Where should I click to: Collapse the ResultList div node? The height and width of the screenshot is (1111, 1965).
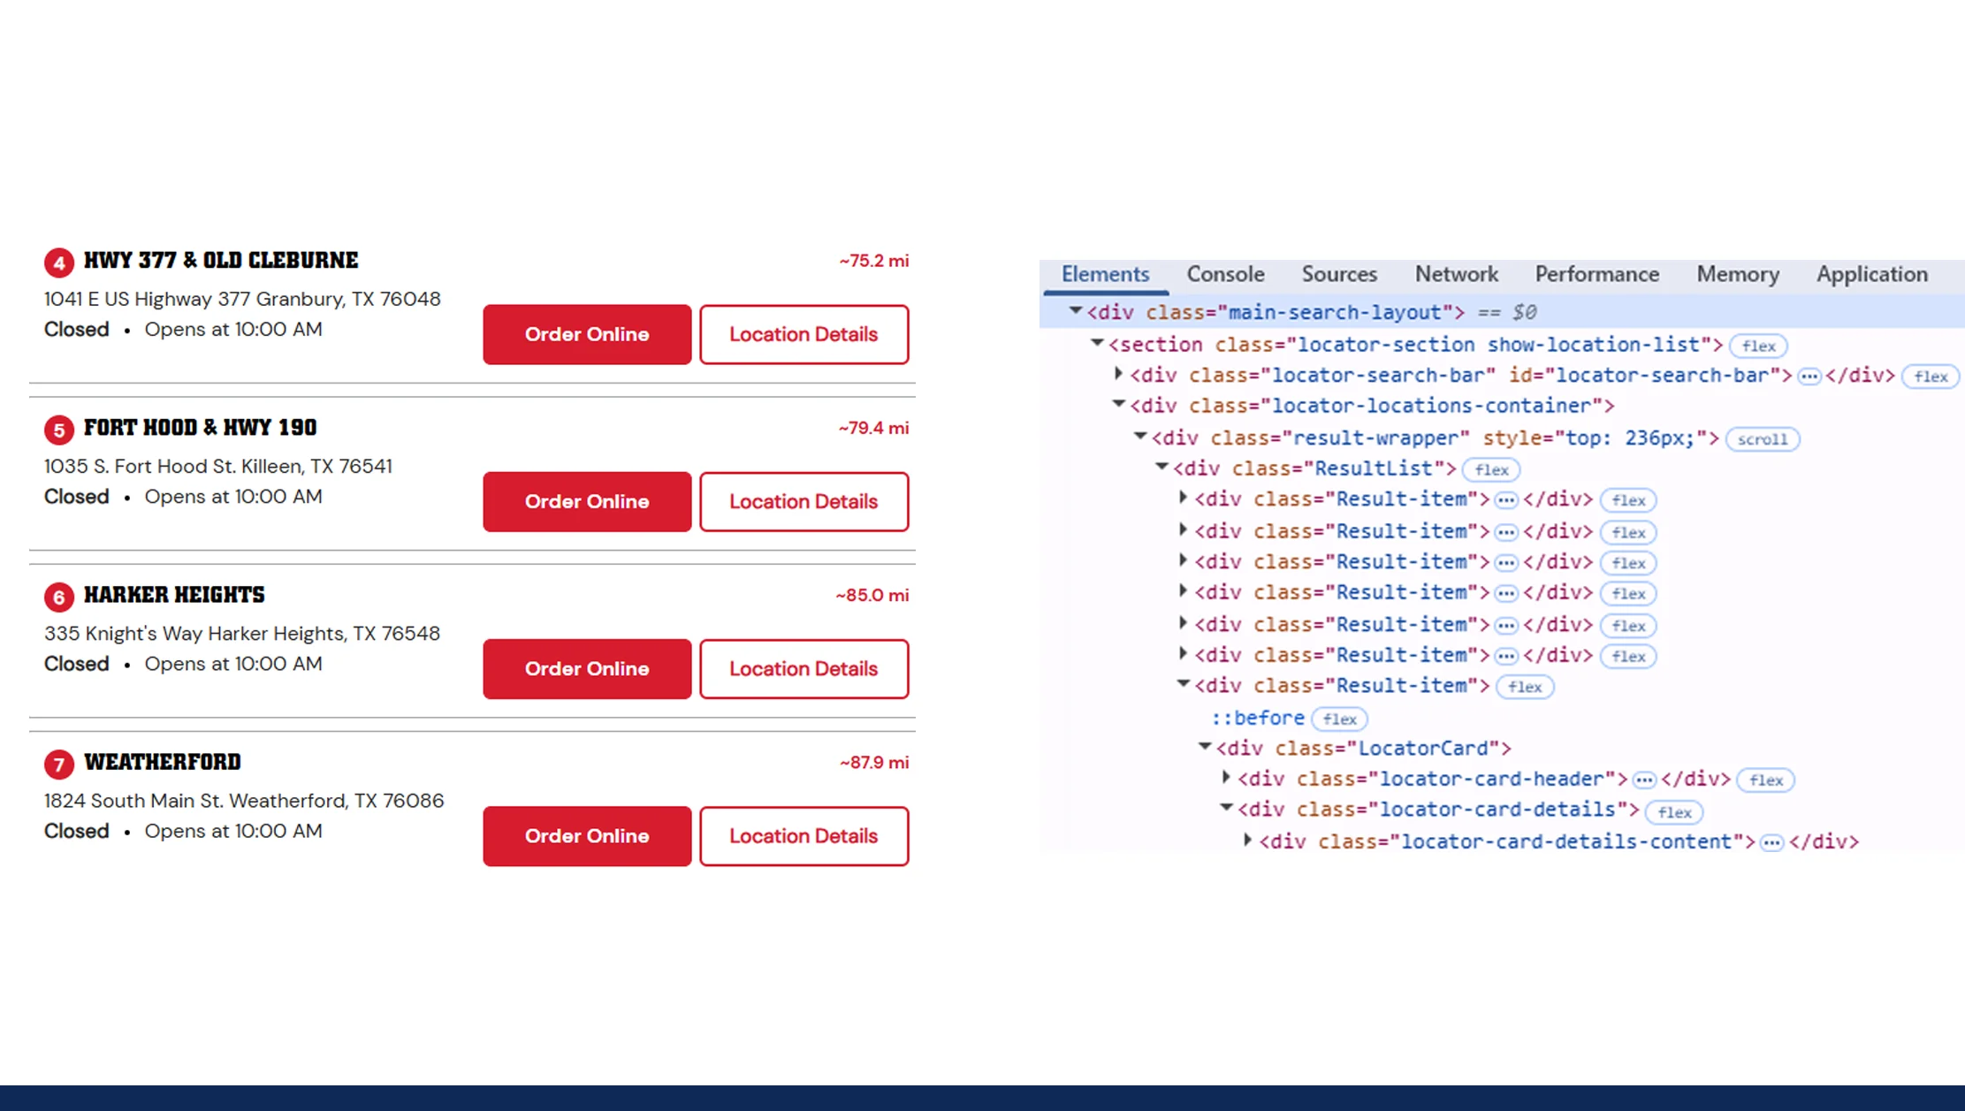click(1161, 468)
